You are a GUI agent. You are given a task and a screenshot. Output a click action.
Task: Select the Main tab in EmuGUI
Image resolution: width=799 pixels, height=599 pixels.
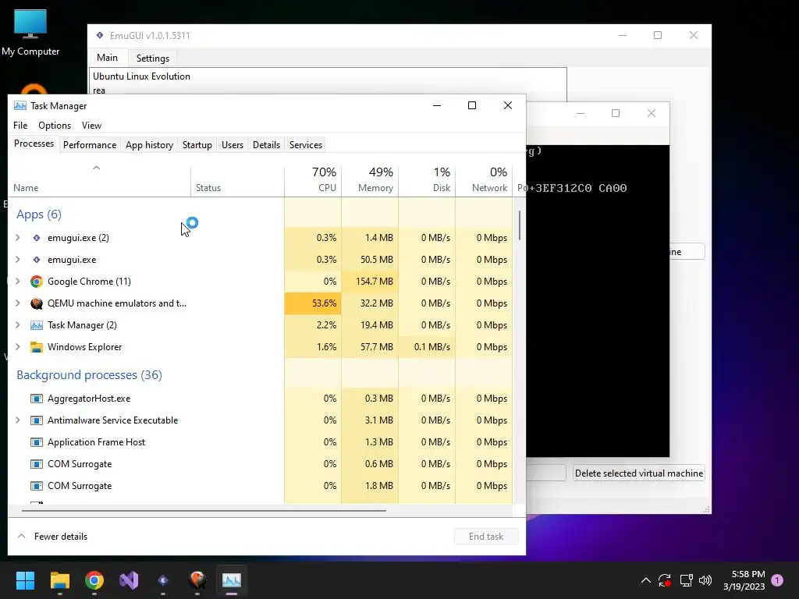[107, 58]
